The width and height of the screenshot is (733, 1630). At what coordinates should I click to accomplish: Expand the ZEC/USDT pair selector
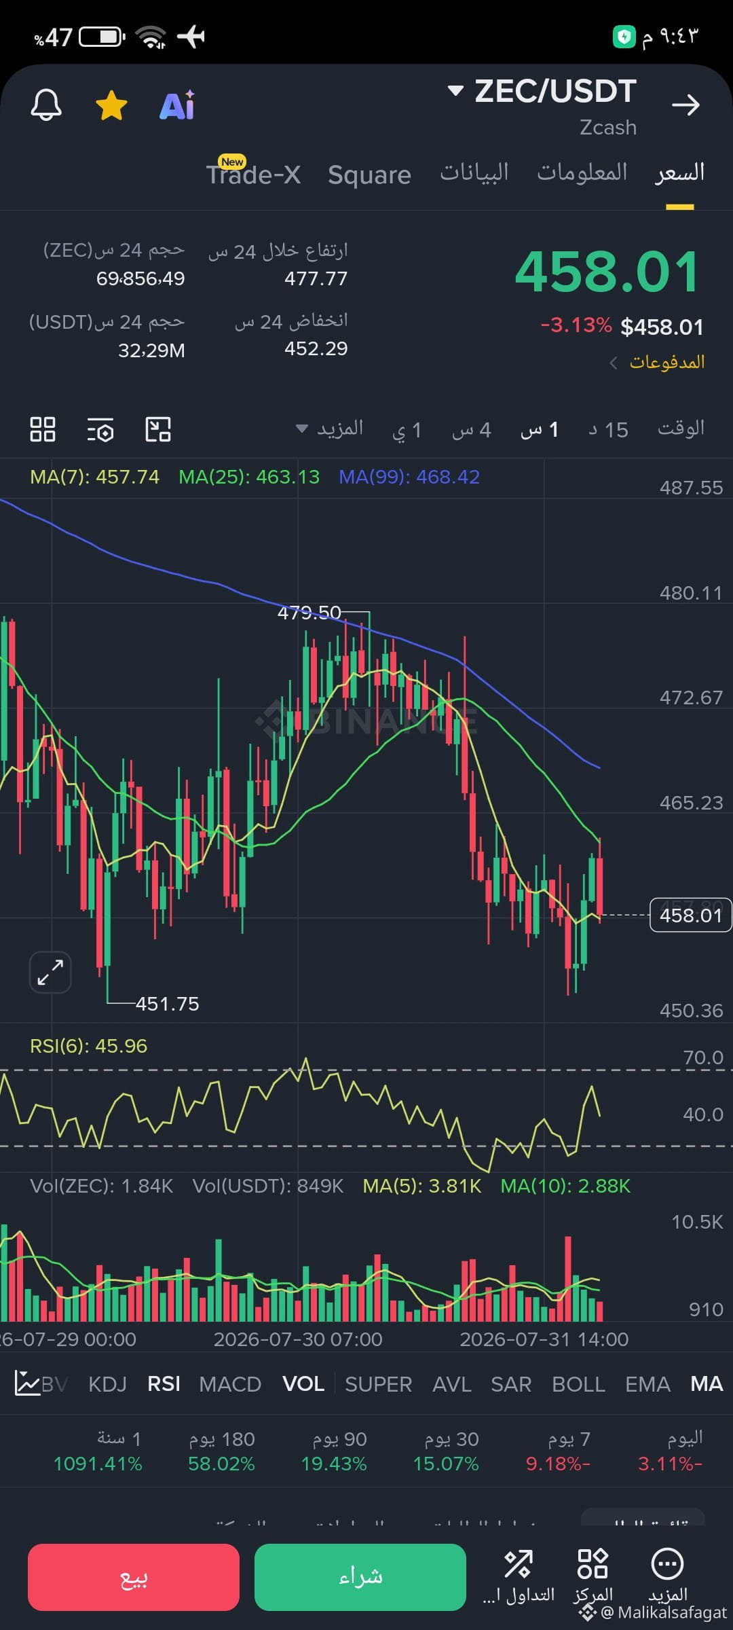(x=542, y=91)
